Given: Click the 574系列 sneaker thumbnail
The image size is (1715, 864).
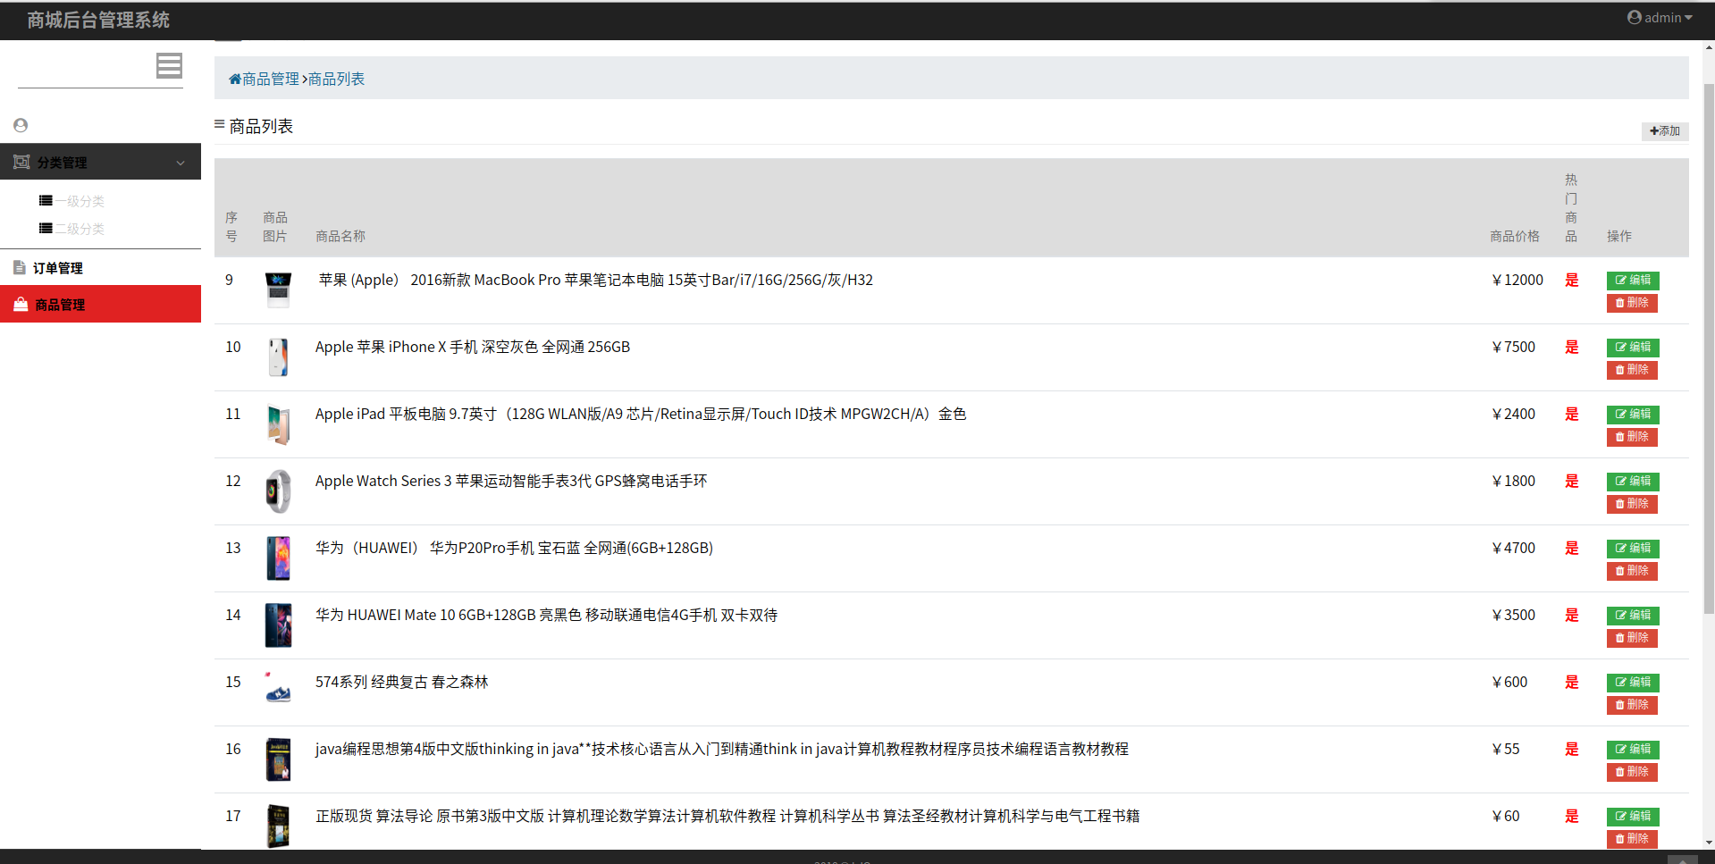Looking at the screenshot, I should pyautogui.click(x=278, y=692).
